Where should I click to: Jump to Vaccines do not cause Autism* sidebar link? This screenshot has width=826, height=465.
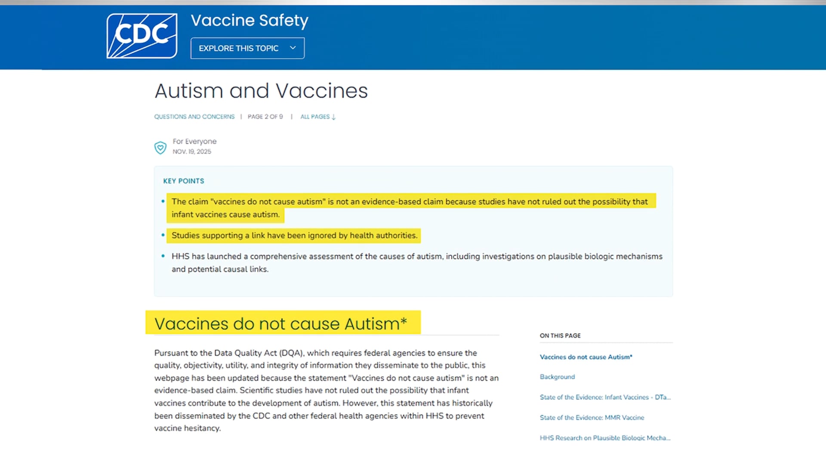point(586,357)
